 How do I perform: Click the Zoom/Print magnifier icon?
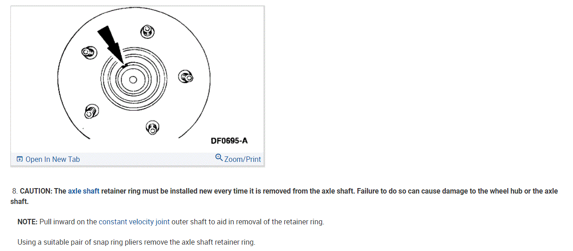pos(219,157)
